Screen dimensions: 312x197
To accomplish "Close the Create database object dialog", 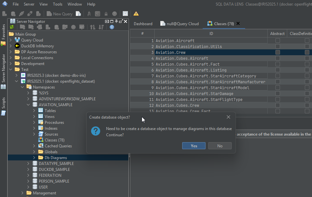I will (x=228, y=117).
